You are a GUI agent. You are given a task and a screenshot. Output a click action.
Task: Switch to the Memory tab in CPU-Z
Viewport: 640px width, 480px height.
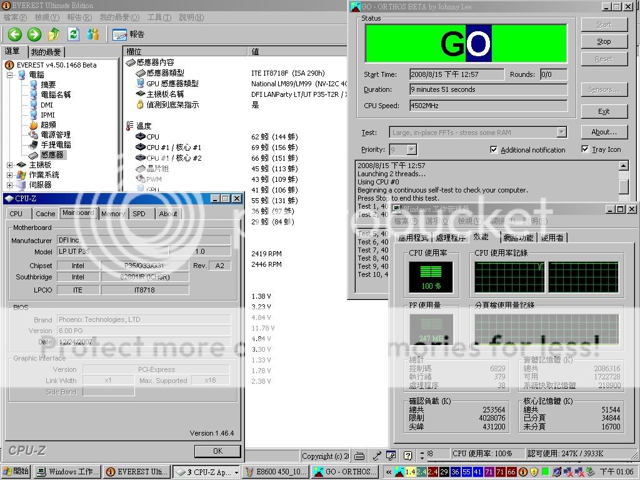click(112, 214)
